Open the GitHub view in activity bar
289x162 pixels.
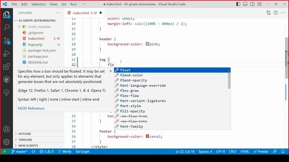pos(6,80)
